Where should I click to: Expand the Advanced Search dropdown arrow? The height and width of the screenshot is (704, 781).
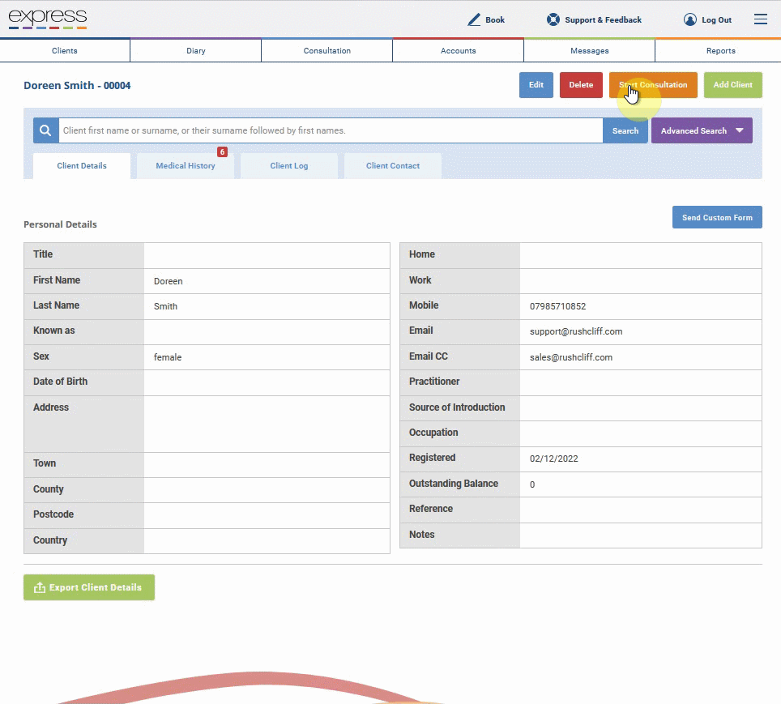pos(740,130)
